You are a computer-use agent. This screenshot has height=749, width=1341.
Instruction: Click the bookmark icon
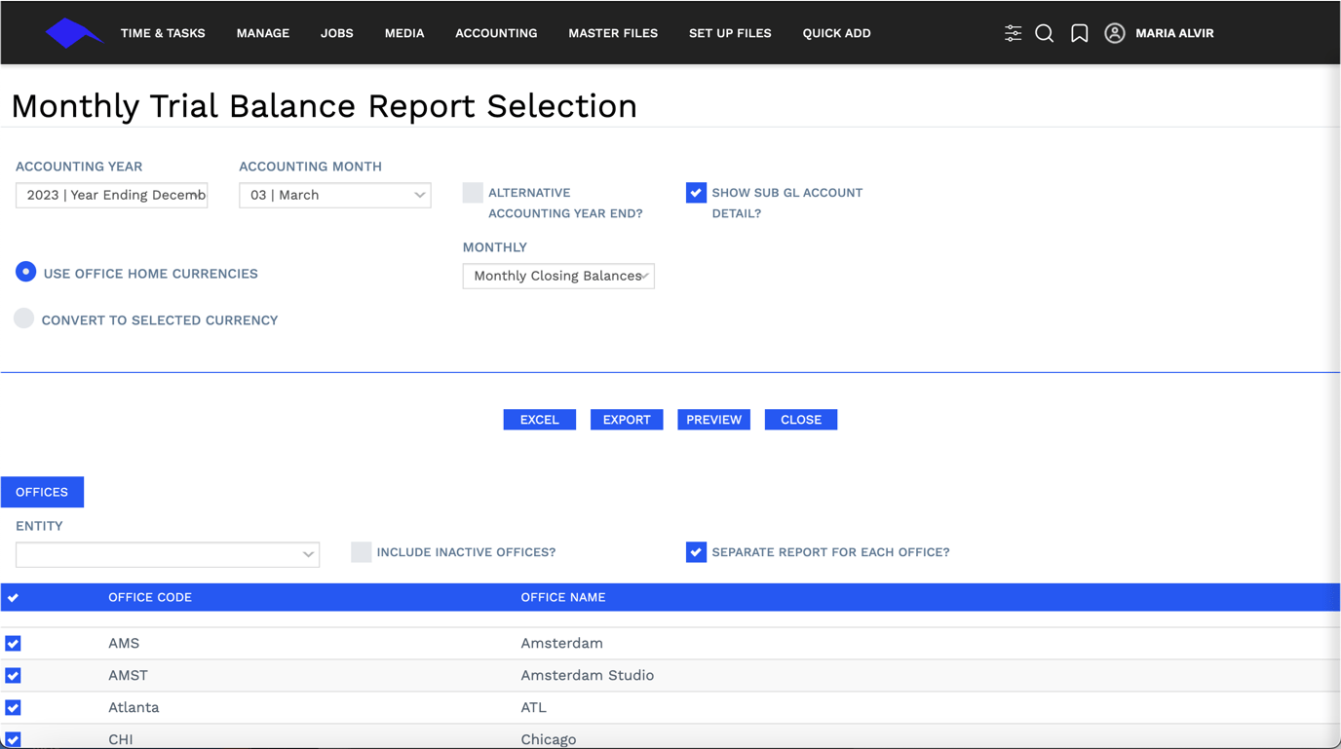pyautogui.click(x=1079, y=32)
